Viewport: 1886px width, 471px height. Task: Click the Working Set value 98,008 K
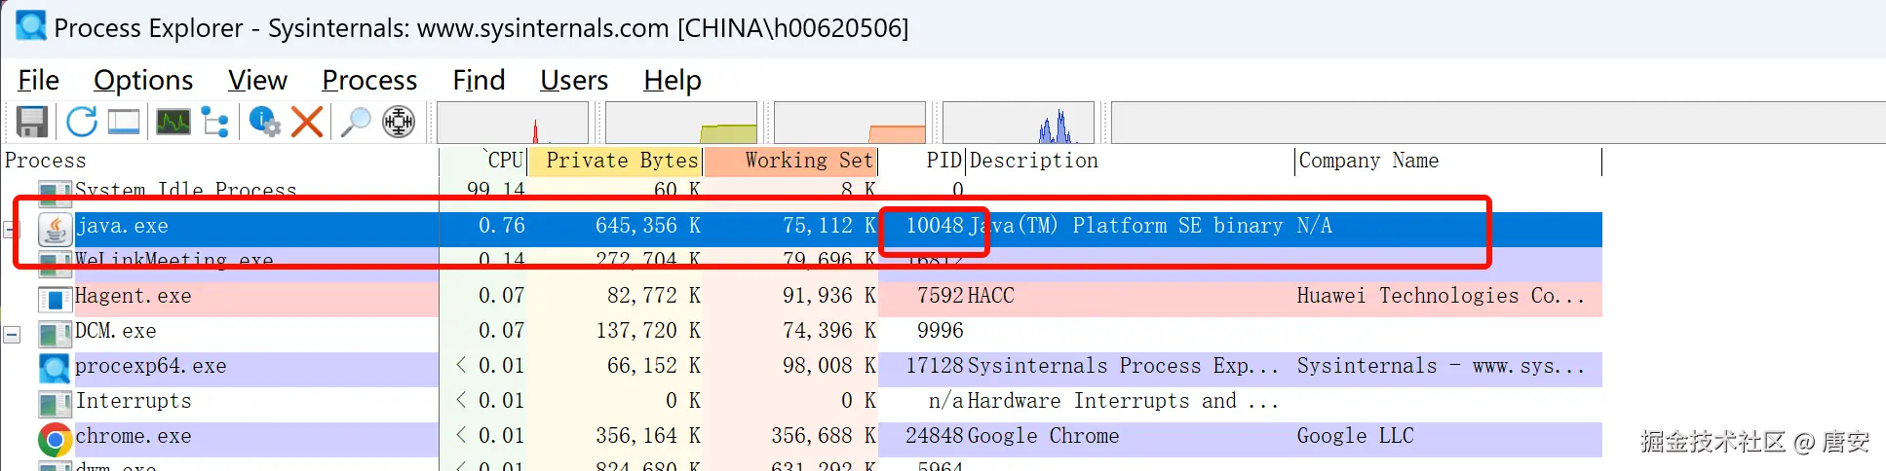point(829,367)
